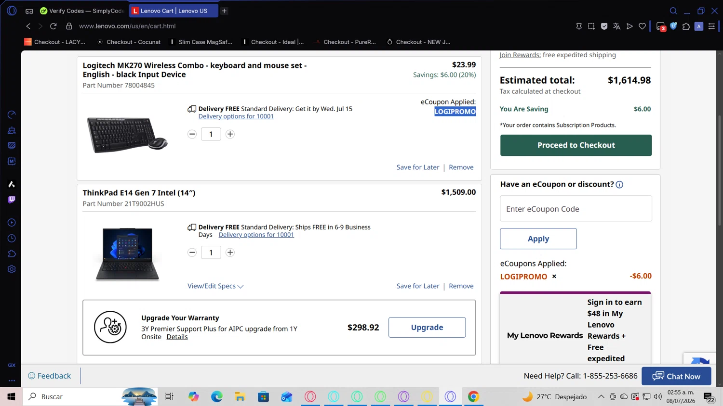Viewport: 723px width, 406px height.
Task: Open Checkout - NEW J bookmark
Action: point(418,42)
